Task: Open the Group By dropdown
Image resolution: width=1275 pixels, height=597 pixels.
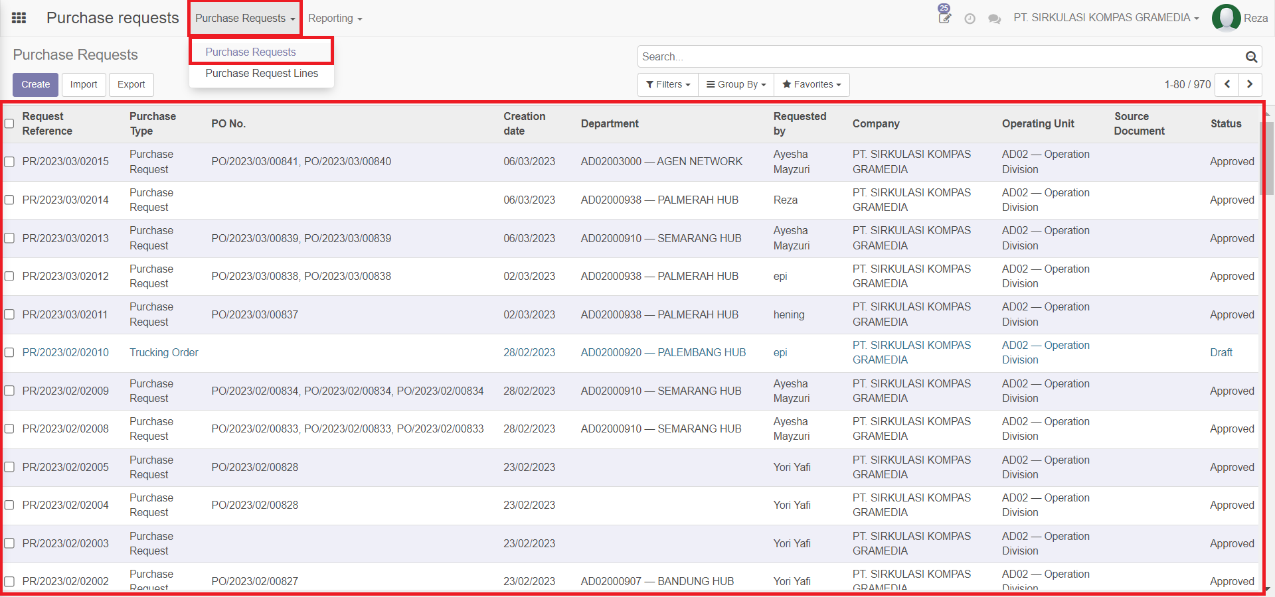Action: click(x=736, y=84)
